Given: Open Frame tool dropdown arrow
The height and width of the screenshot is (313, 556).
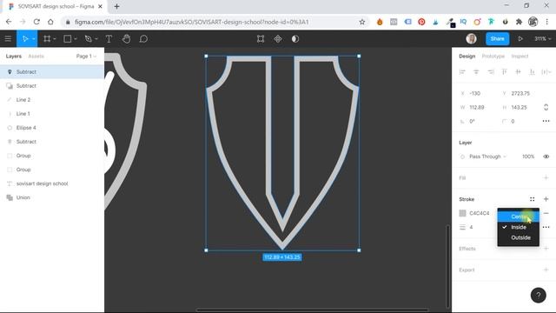Looking at the screenshot, I should pos(55,39).
